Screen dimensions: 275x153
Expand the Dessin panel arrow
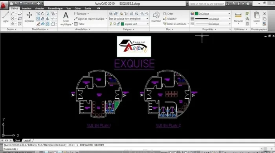(16, 29)
